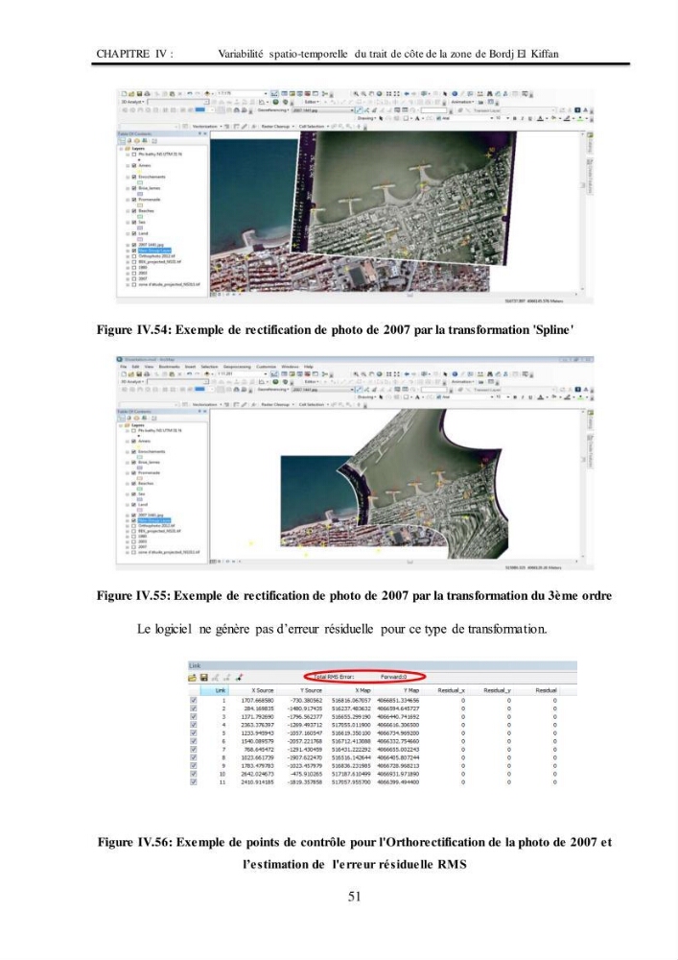Uncheck link 5 in the Link table
This screenshot has height=960, width=678.
[193, 732]
